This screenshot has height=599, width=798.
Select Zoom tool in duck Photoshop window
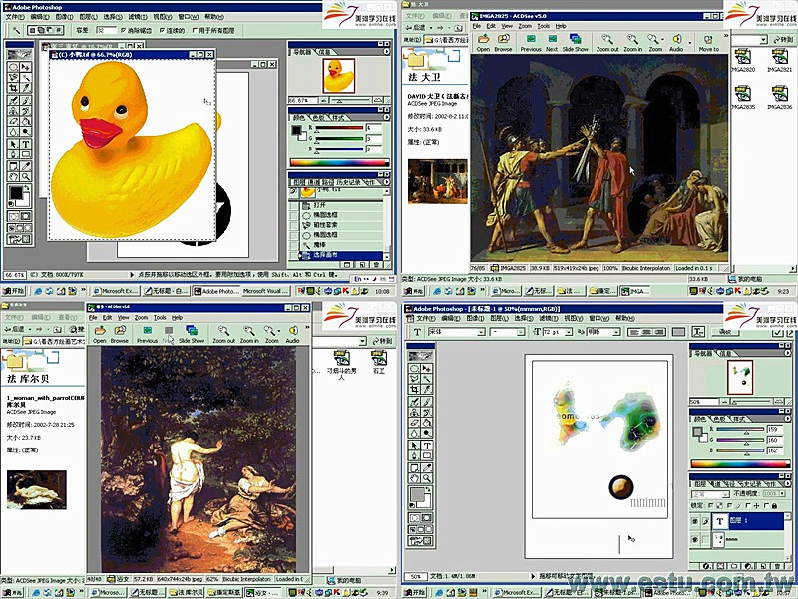click(26, 177)
